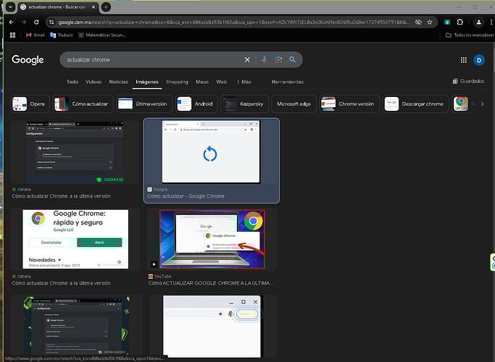Switch to the Maps tab
The image size is (495, 362).
coord(202,82)
